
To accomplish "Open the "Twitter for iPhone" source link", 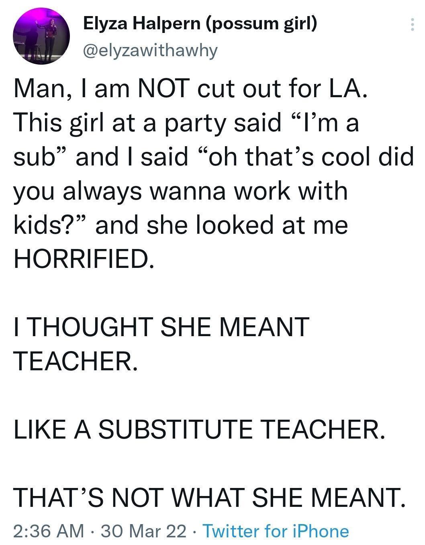I will [x=276, y=531].
